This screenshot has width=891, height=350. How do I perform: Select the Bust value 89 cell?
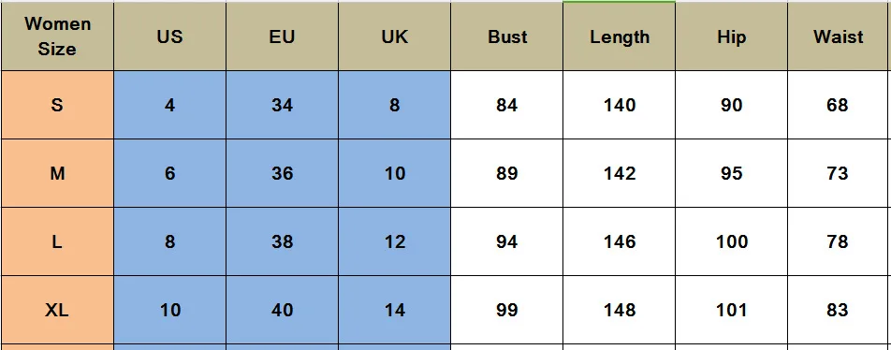click(507, 173)
